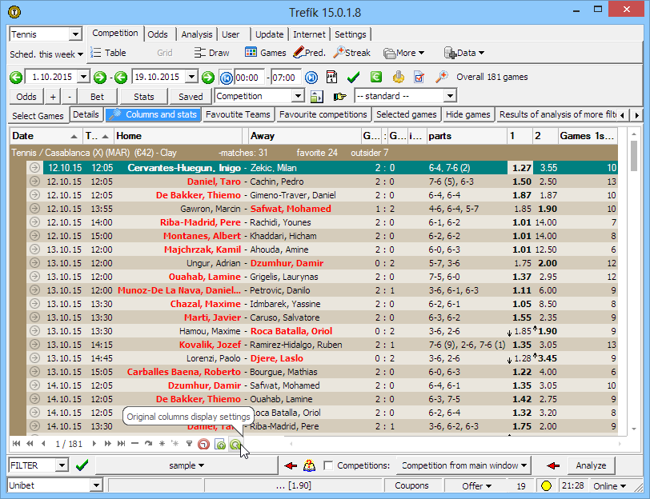Apply filter with the green check next to FILTER

82,465
